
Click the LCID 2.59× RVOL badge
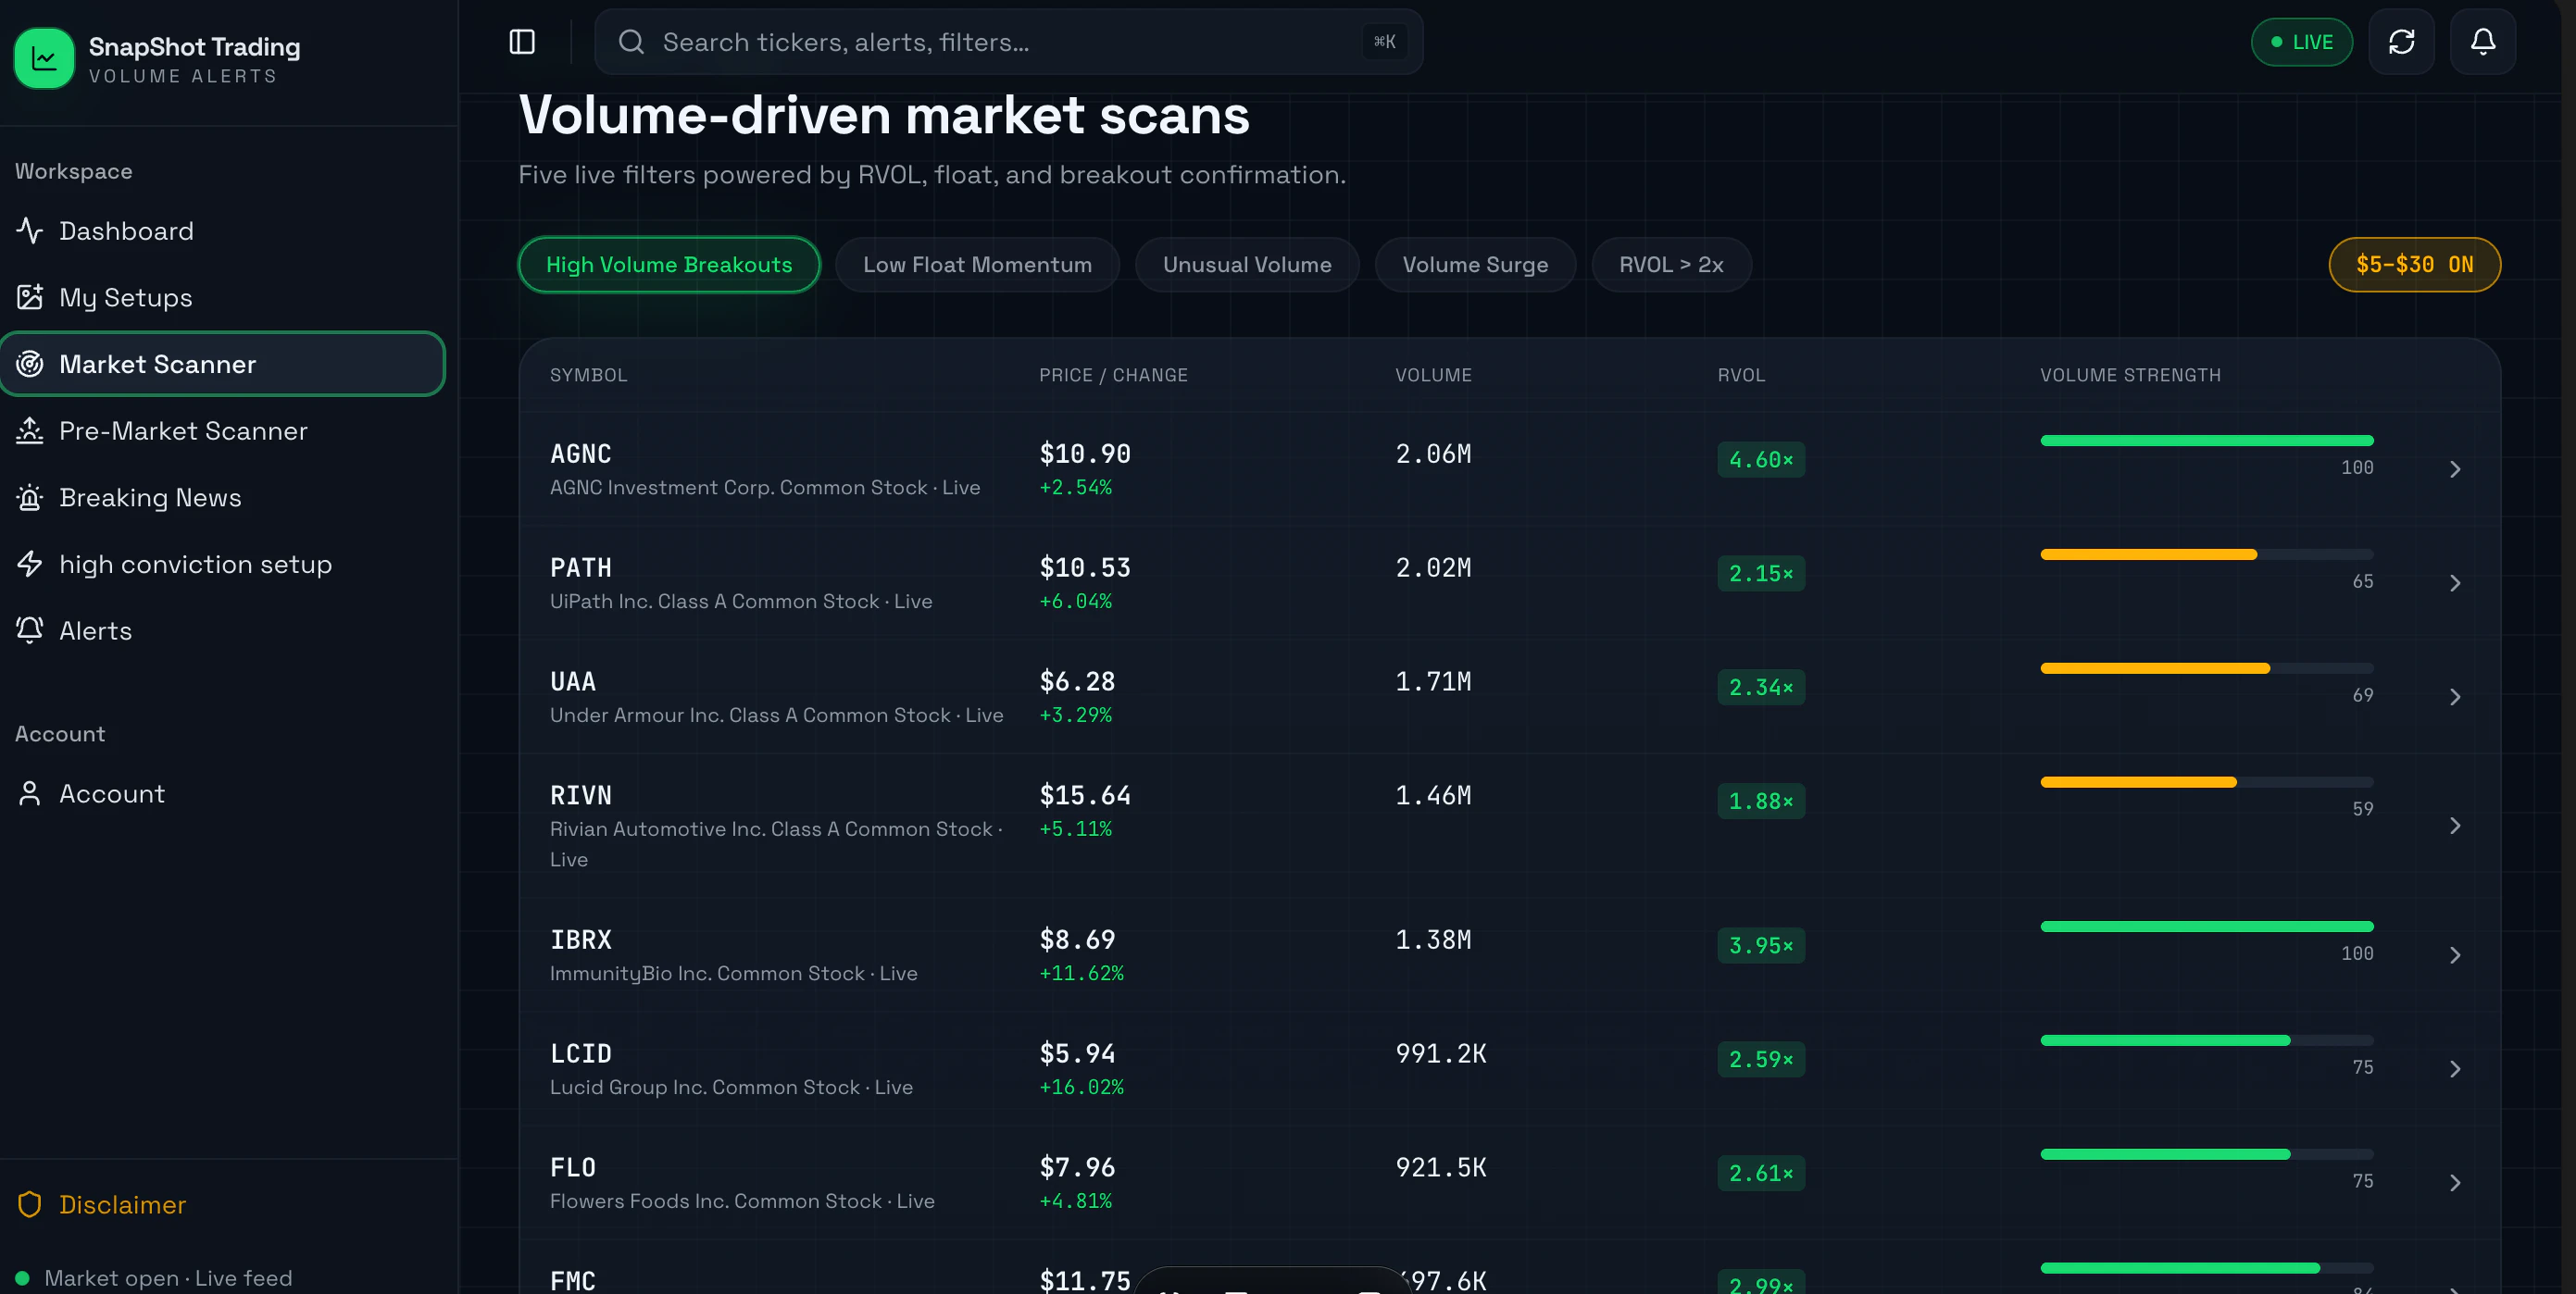pos(1760,1060)
